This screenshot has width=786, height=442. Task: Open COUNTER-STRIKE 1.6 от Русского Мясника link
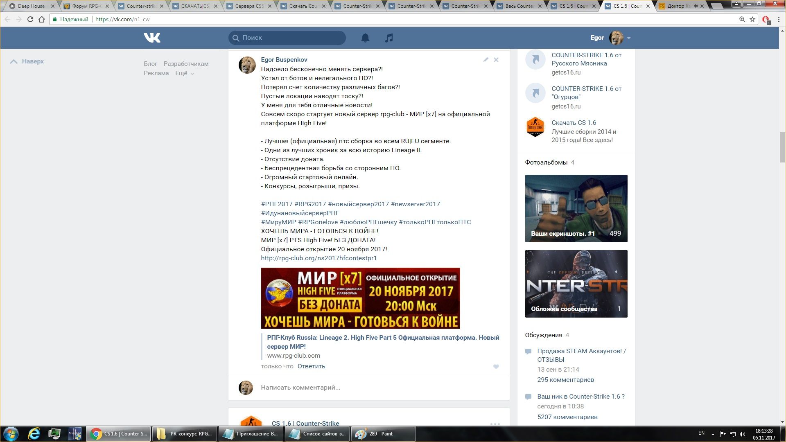tap(586, 59)
